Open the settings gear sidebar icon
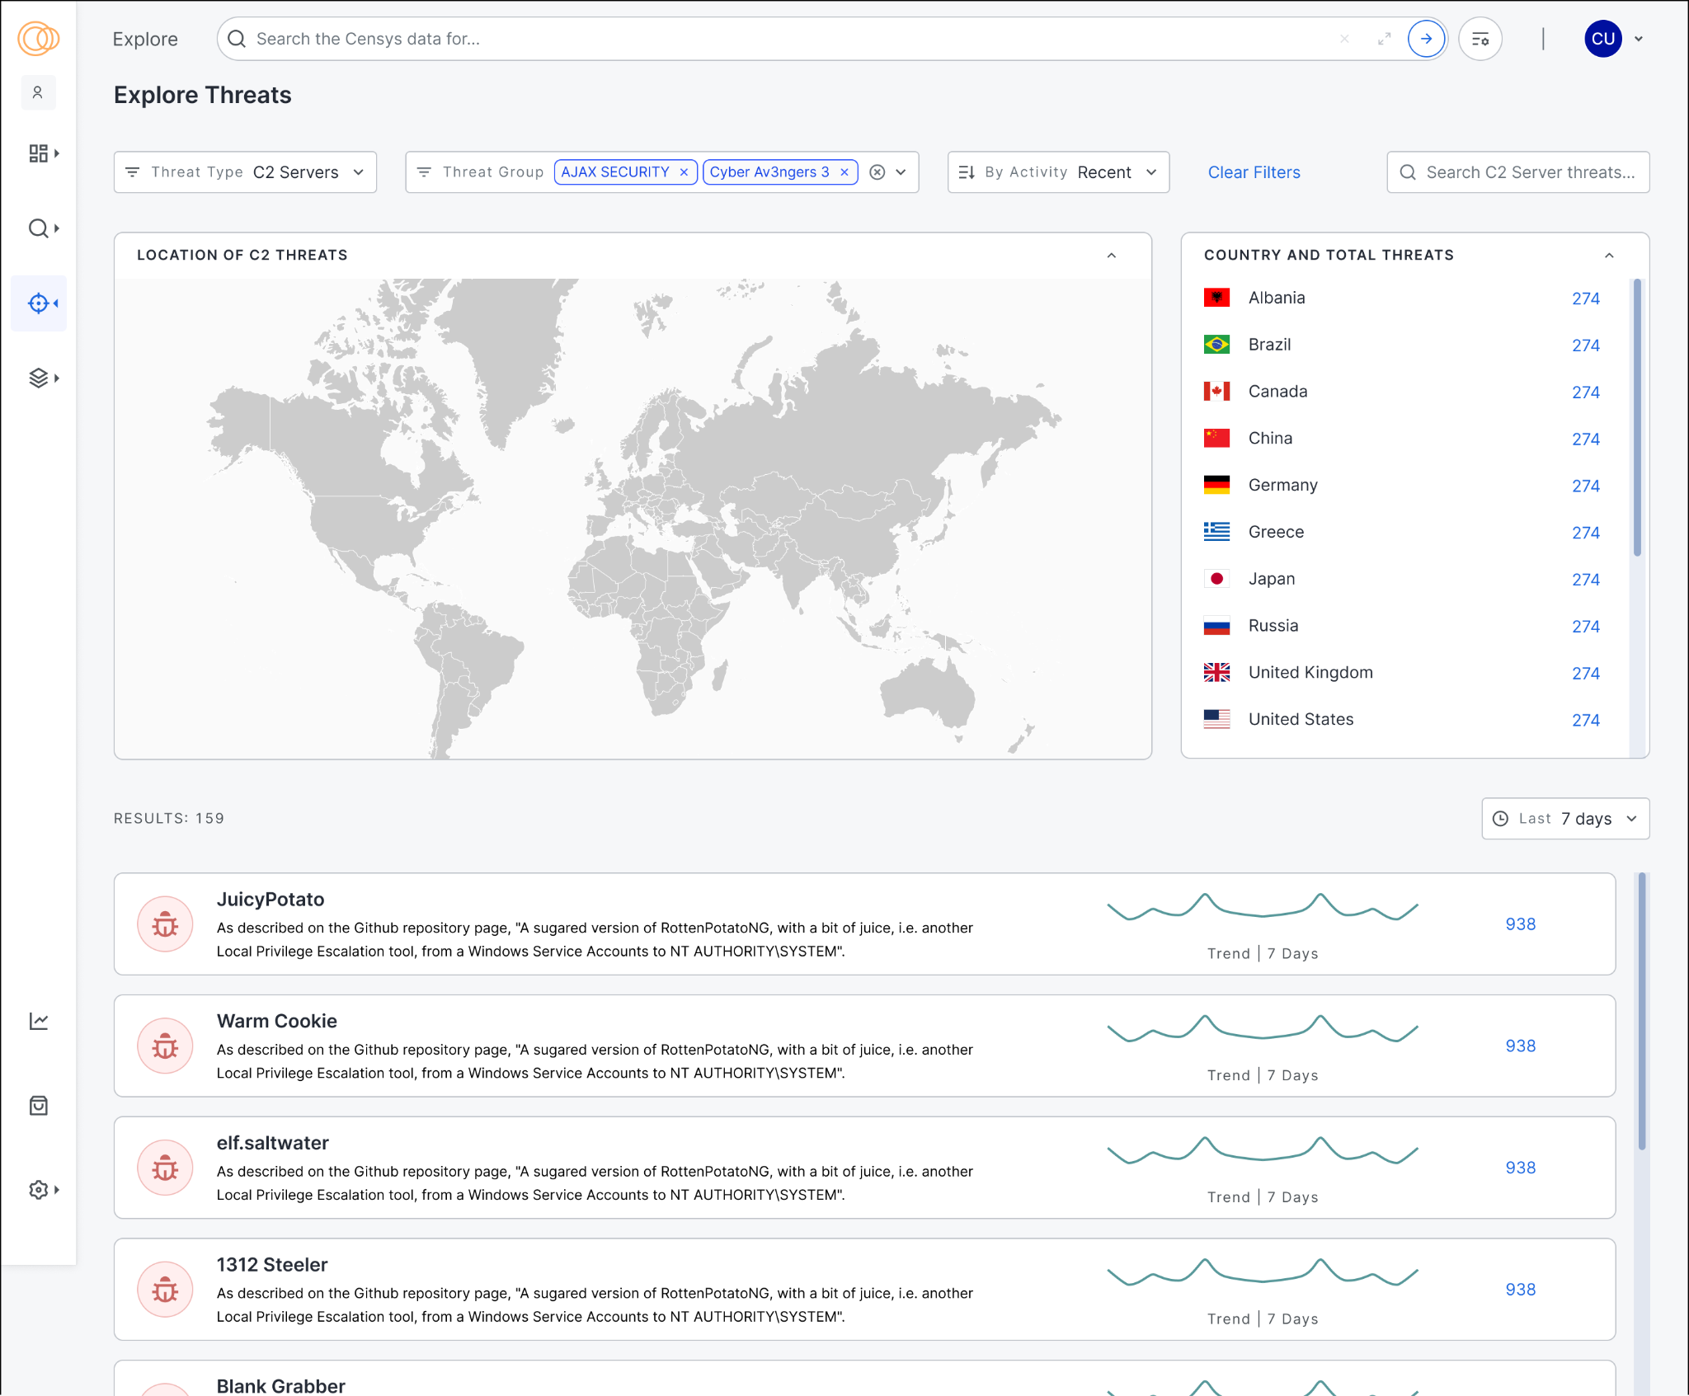This screenshot has width=1689, height=1396. coord(38,1190)
